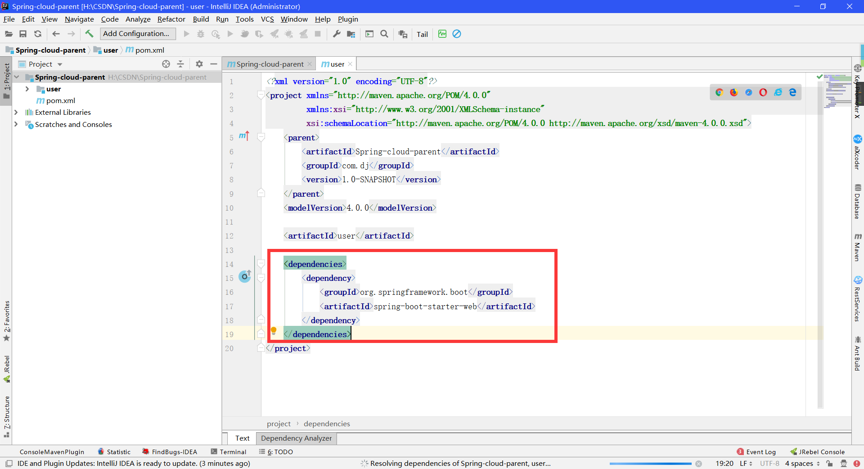The height and width of the screenshot is (469, 864).
Task: Click the Synchronize refresh icon
Action: (38, 34)
